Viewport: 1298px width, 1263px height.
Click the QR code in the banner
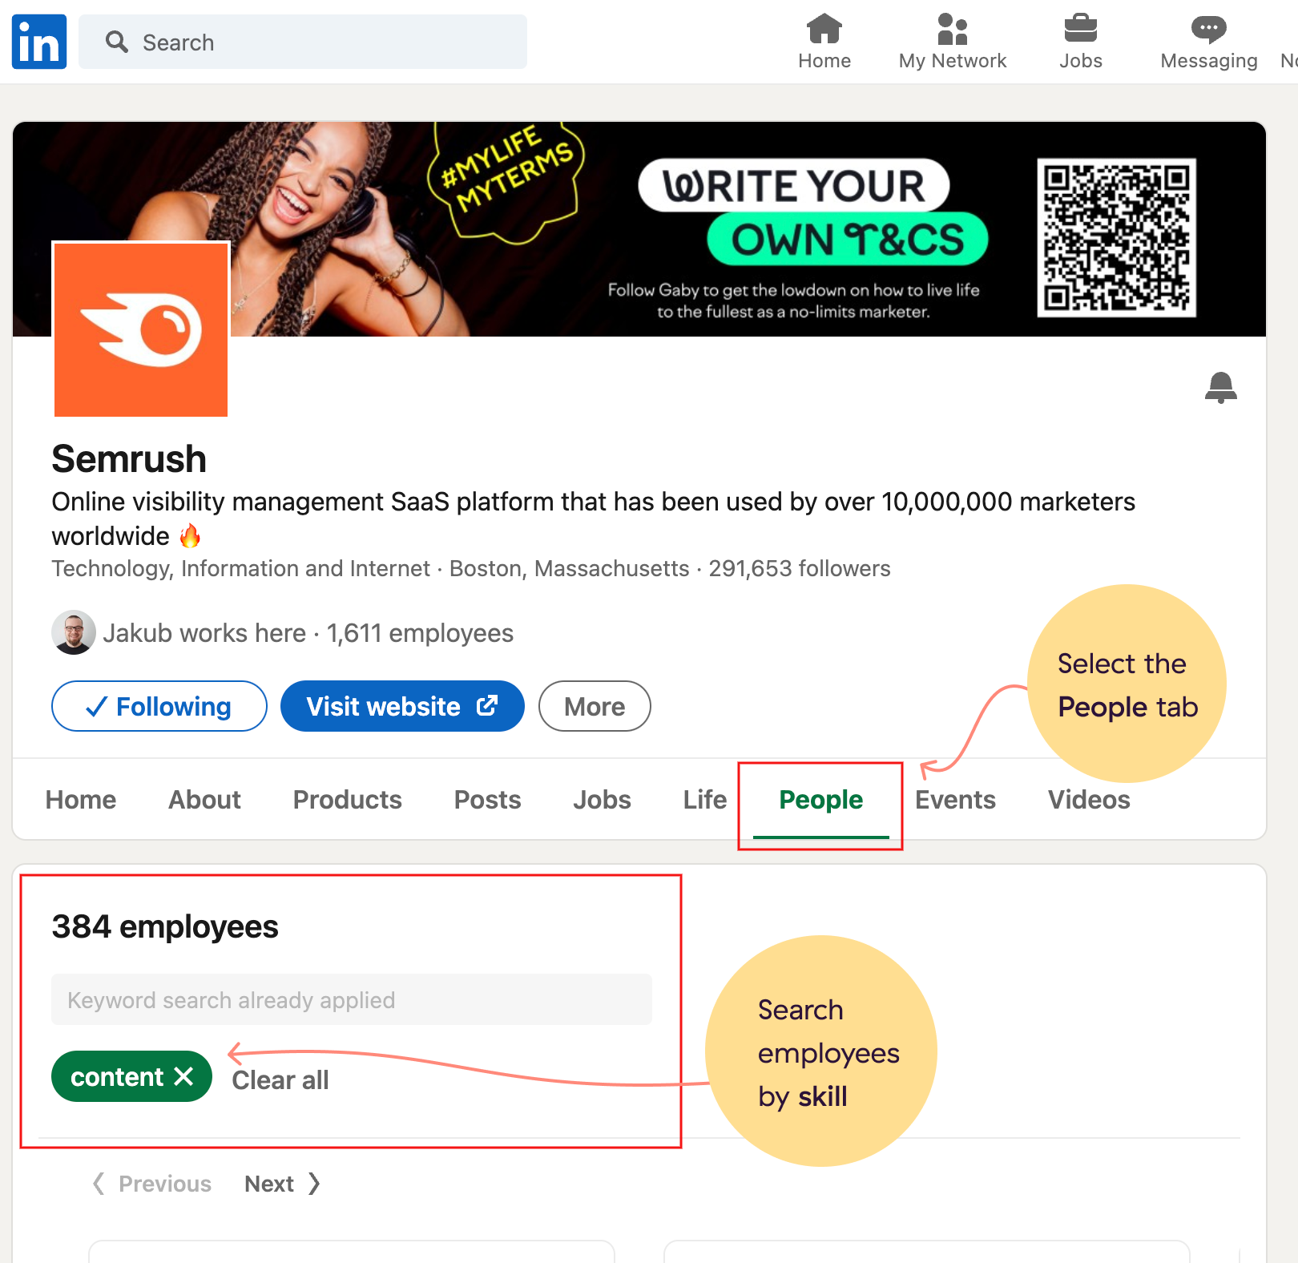[1117, 237]
